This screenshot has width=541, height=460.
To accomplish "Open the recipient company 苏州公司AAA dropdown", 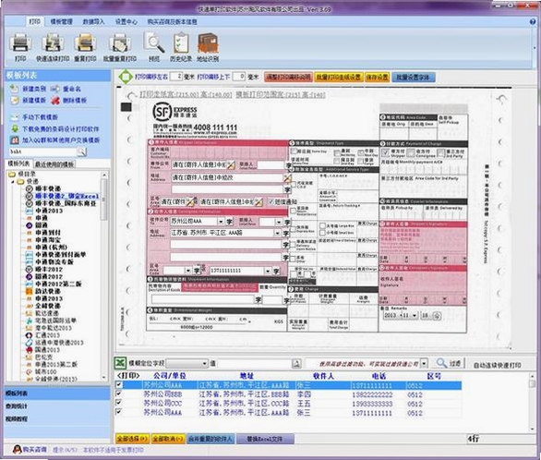I will pos(220,221).
